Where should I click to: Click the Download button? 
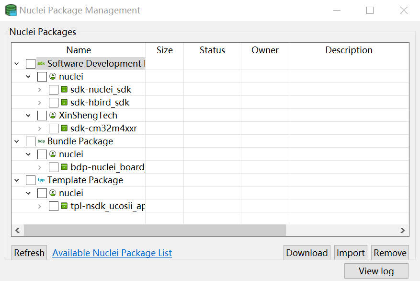[306, 253]
